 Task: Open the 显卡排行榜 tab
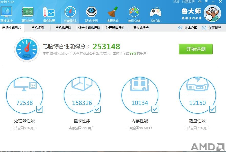pos(141,28)
